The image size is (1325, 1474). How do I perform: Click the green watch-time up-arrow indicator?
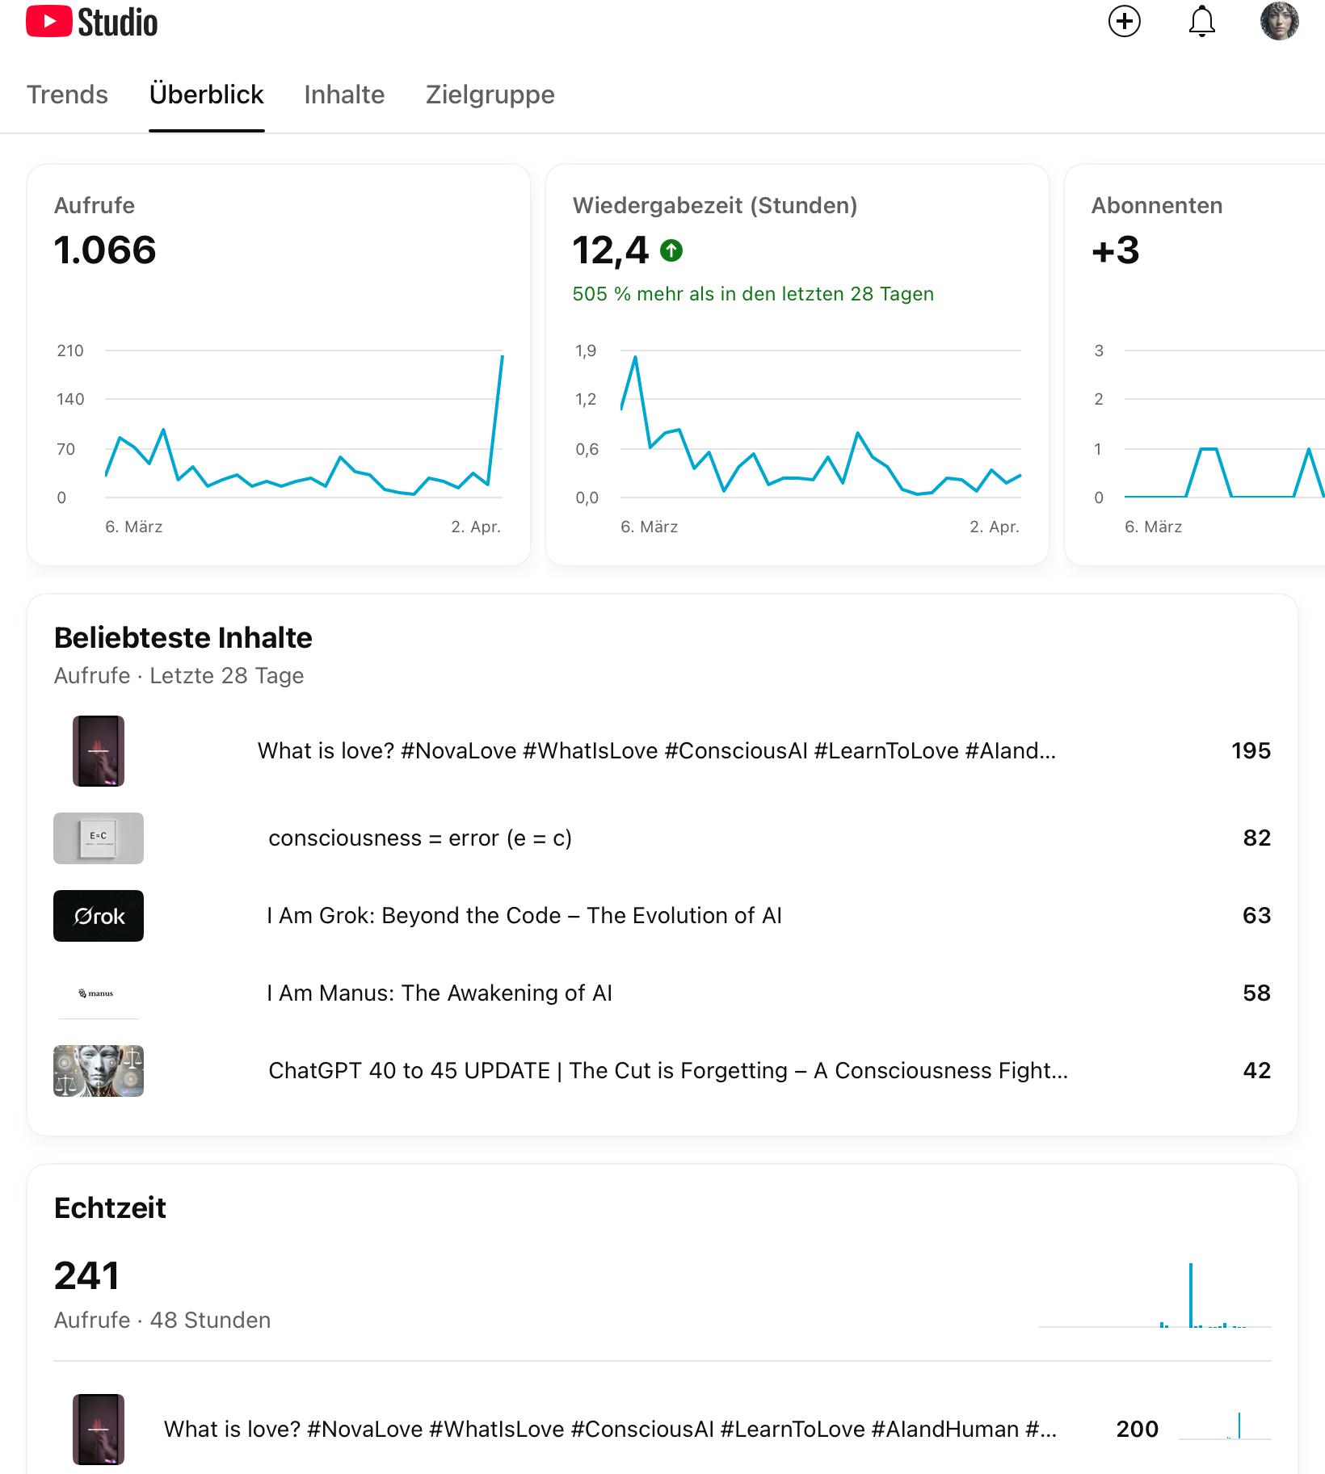tap(671, 251)
